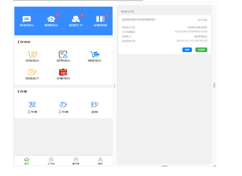Open the 巡检打卡 inspection check-in icon
Viewport: 242px width, 176px height.
pyautogui.click(x=76, y=19)
